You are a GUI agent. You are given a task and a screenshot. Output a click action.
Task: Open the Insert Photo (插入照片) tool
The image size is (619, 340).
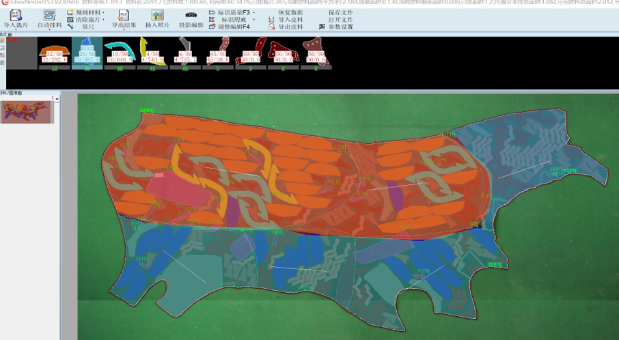(157, 15)
